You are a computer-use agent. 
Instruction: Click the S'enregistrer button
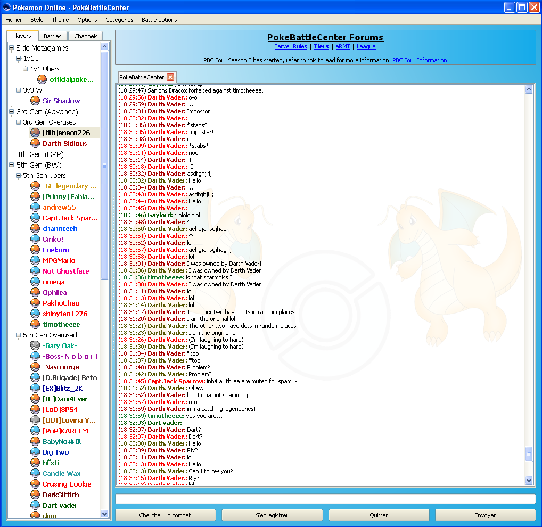[272, 515]
